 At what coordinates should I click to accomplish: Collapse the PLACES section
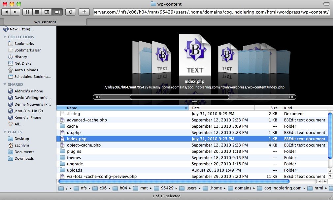tap(5, 132)
